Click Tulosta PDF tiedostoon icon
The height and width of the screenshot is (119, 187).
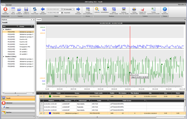coord(142,9)
